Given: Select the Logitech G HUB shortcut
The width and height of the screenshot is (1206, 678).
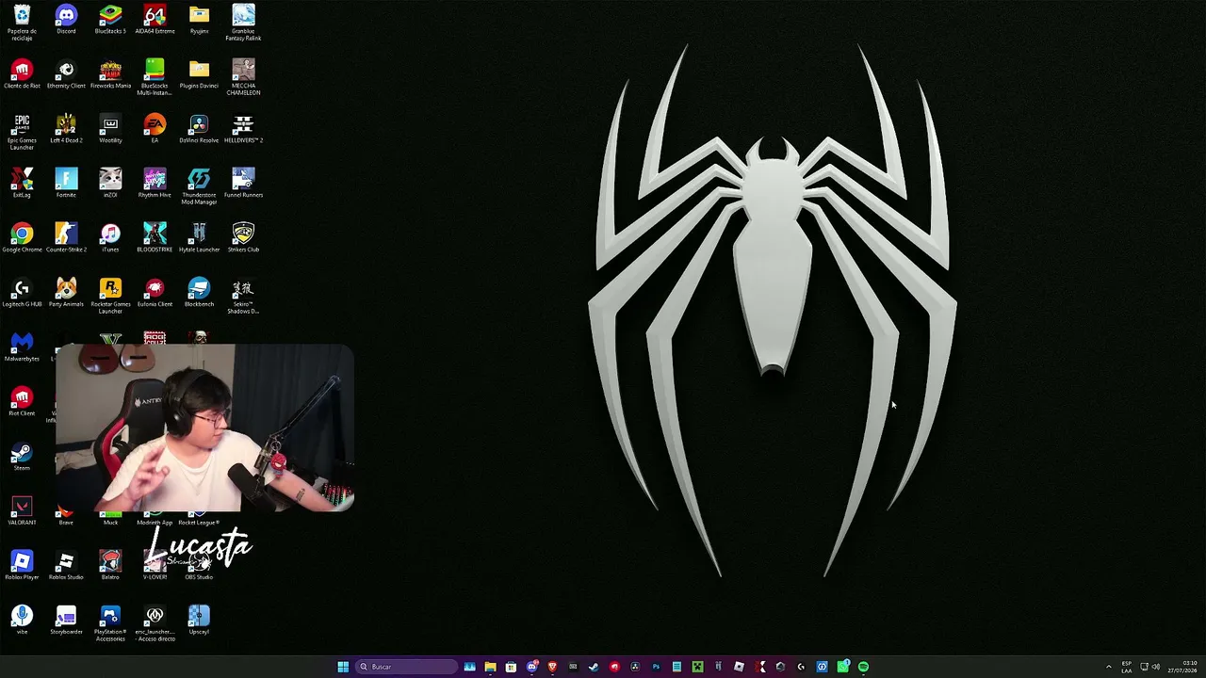Looking at the screenshot, I should tap(22, 293).
